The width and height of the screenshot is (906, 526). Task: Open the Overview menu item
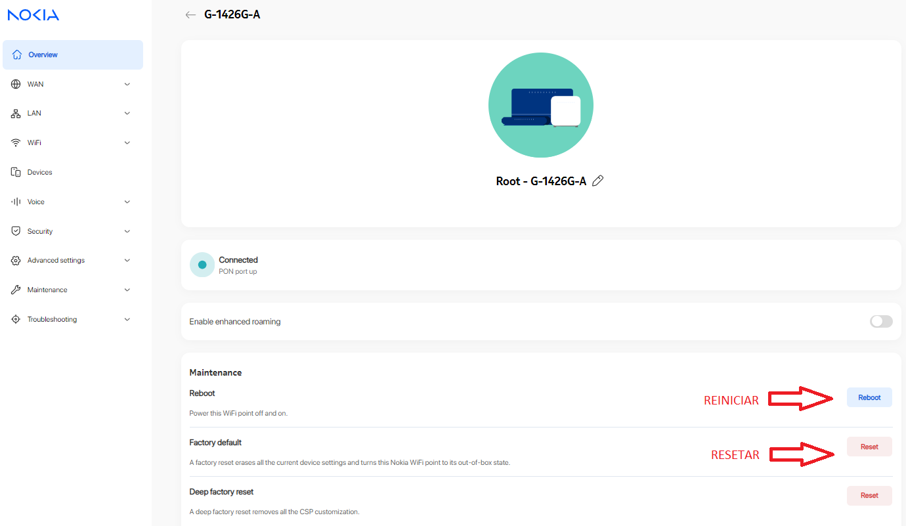[x=73, y=55]
